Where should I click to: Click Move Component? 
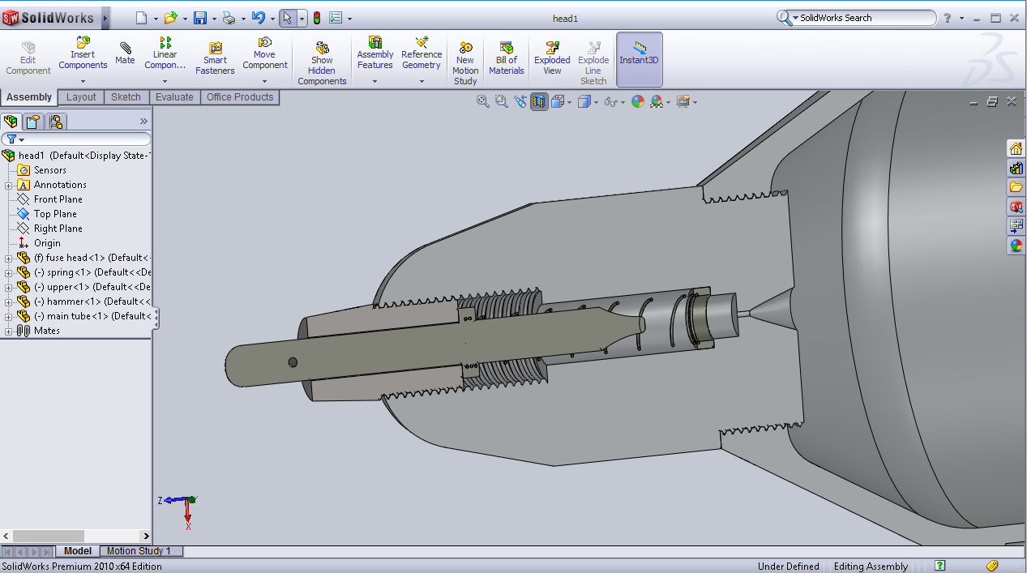[x=265, y=53]
